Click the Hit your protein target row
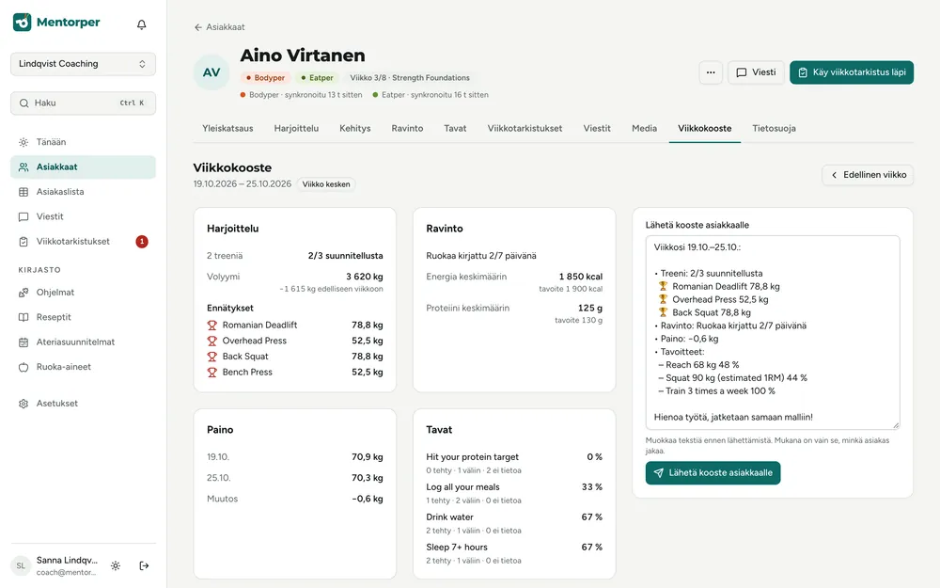The height and width of the screenshot is (588, 940). pos(514,463)
